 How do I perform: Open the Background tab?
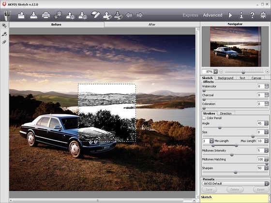click(x=226, y=78)
